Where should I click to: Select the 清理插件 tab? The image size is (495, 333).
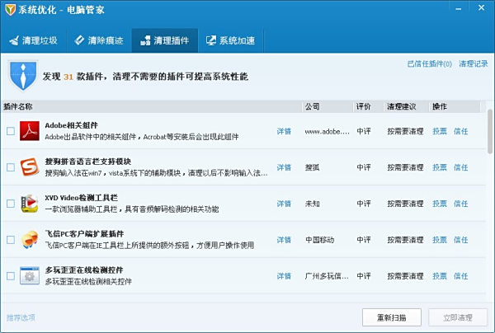tap(165, 40)
